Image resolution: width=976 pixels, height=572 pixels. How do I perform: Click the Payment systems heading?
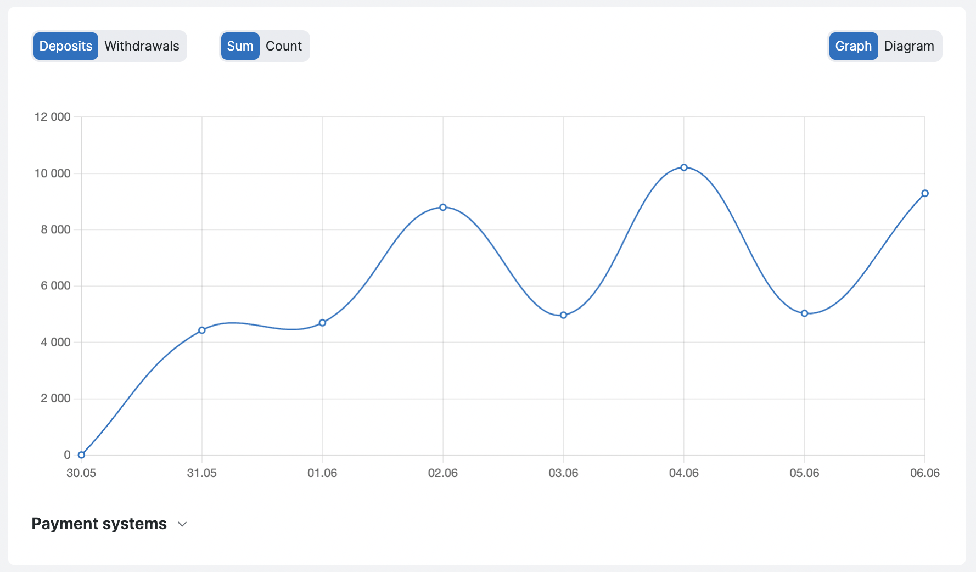point(99,524)
